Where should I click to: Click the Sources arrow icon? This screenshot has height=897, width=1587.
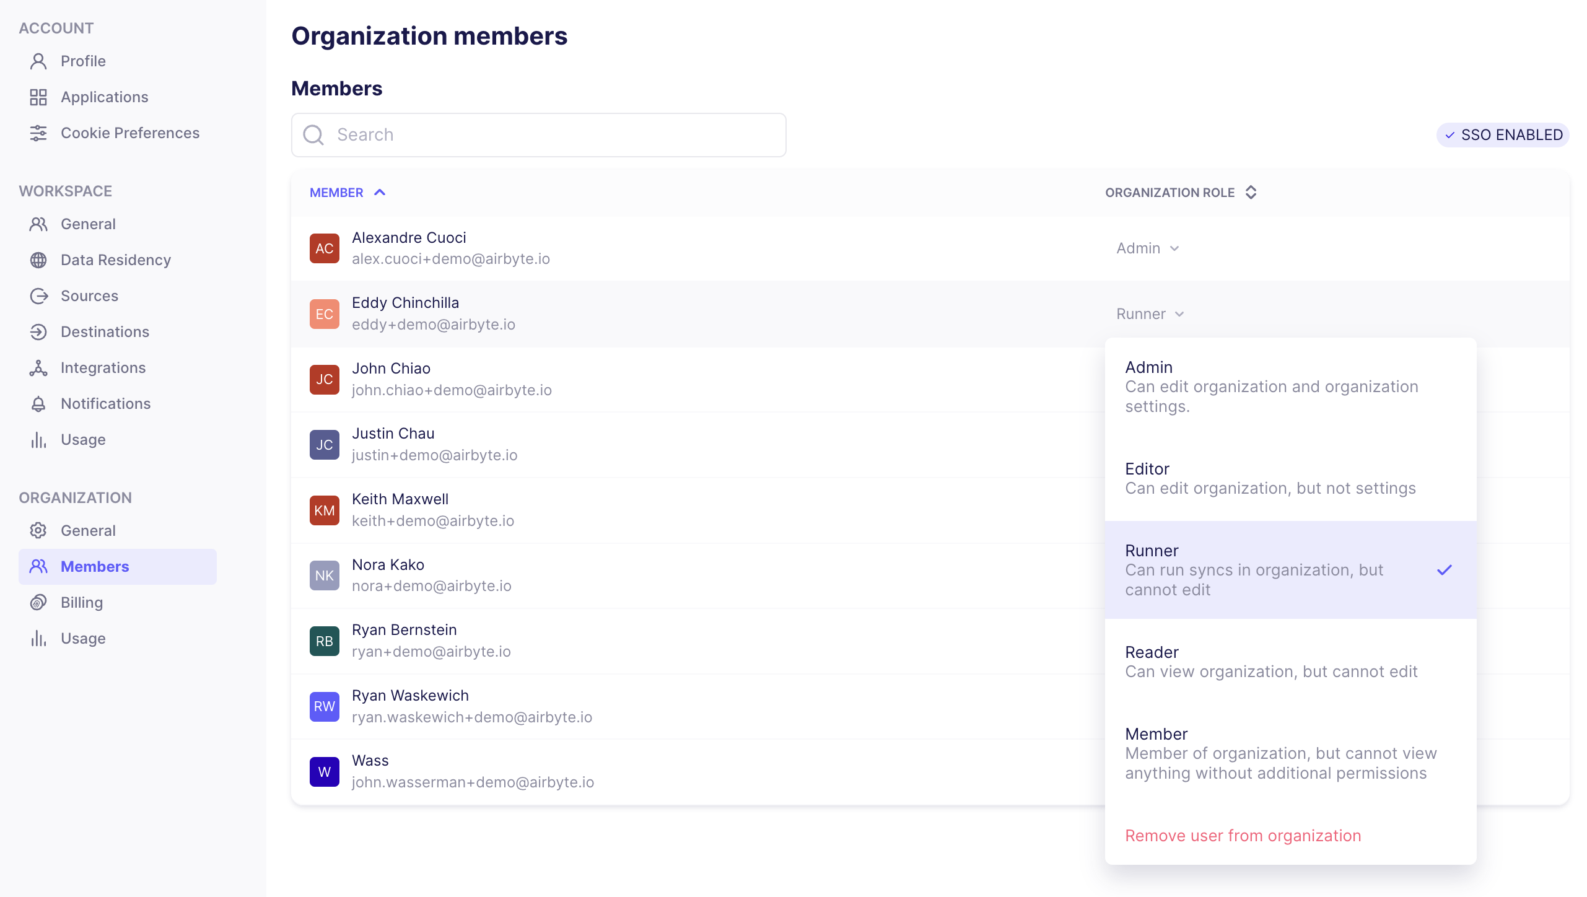pyautogui.click(x=38, y=296)
